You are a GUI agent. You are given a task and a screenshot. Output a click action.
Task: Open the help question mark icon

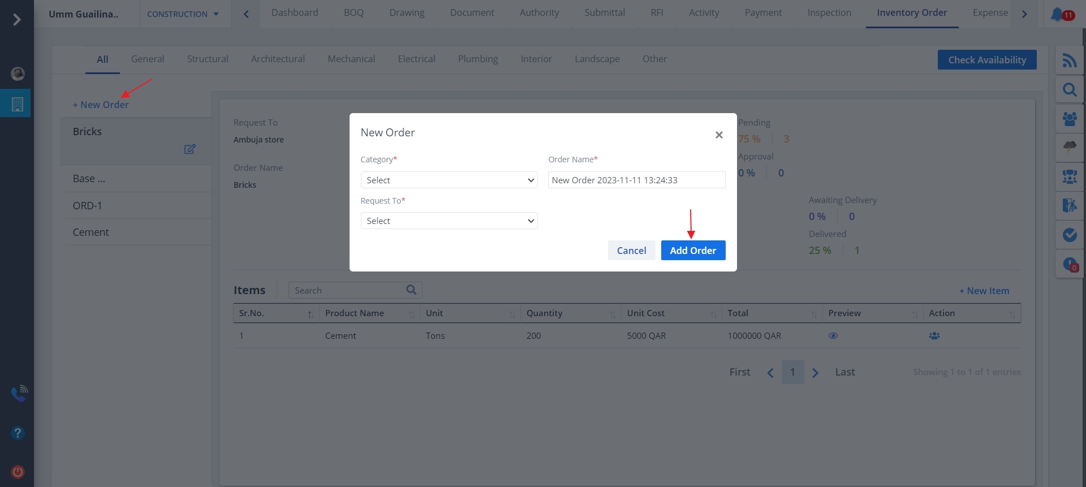coord(18,433)
